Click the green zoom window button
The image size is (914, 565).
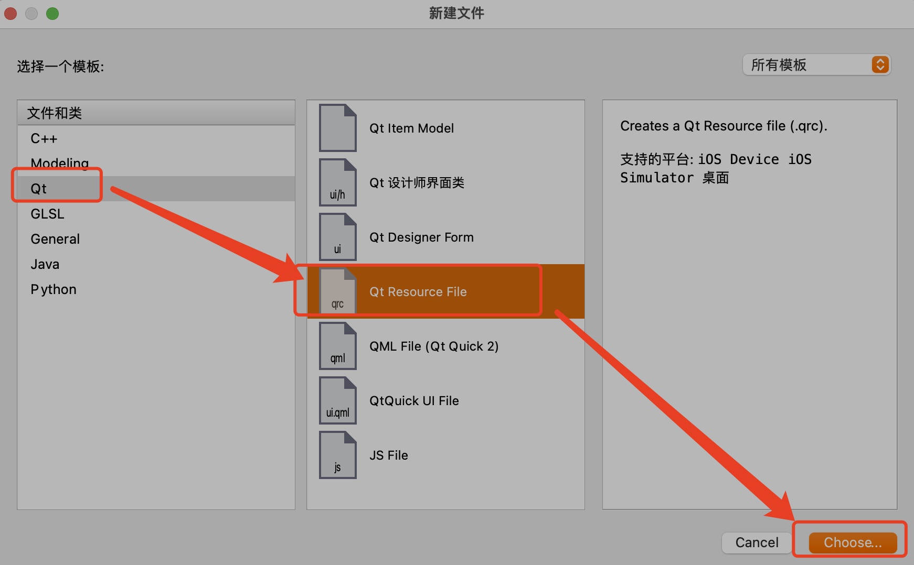coord(52,13)
